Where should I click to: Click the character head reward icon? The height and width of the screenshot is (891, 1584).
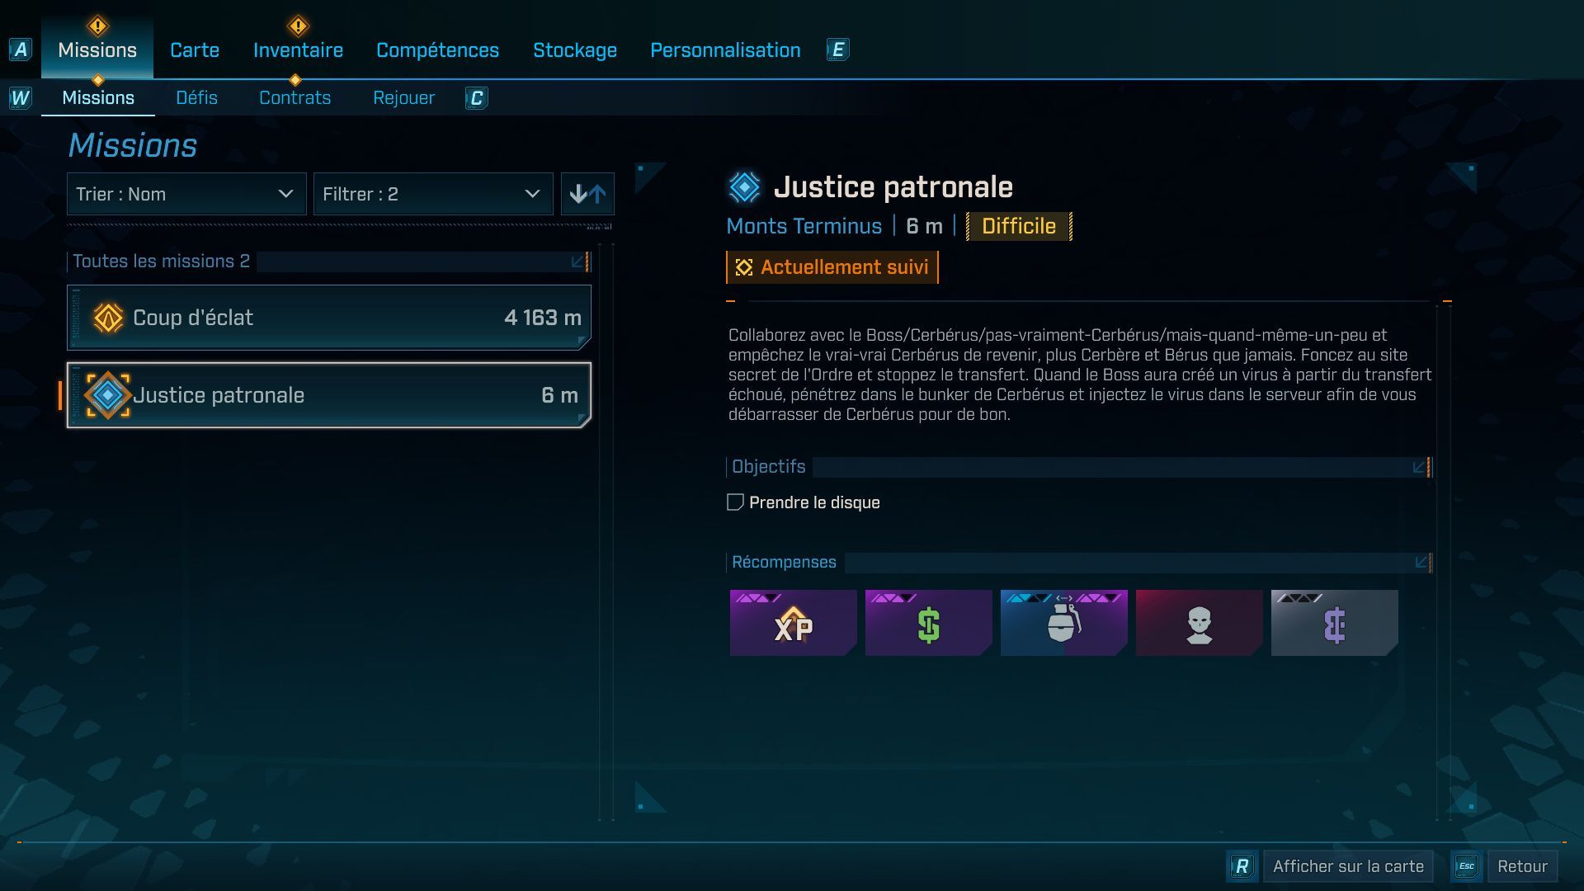(1199, 623)
